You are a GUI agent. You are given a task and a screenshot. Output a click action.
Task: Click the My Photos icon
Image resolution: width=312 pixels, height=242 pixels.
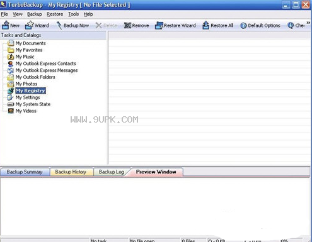(11, 84)
